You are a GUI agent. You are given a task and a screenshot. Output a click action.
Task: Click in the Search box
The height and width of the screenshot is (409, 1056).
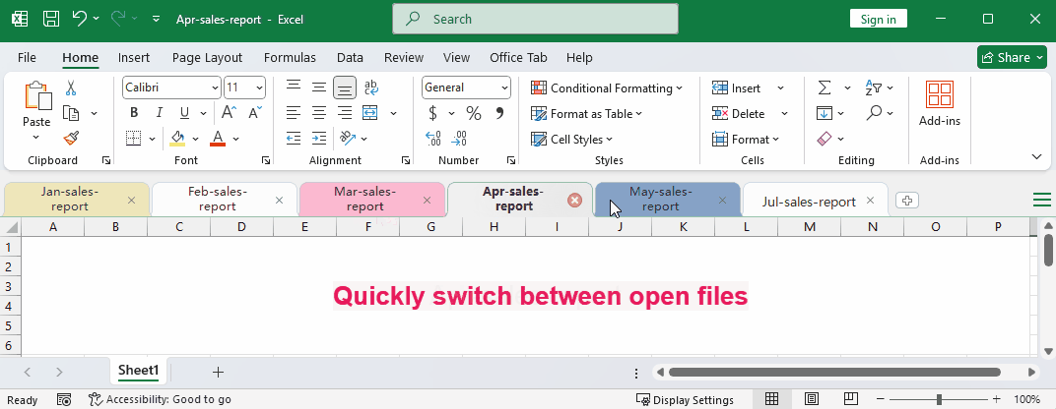tap(535, 19)
